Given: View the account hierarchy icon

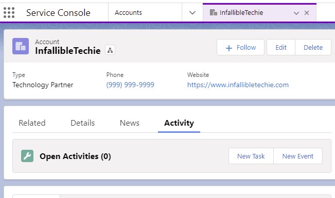Looking at the screenshot, I should 110,50.
